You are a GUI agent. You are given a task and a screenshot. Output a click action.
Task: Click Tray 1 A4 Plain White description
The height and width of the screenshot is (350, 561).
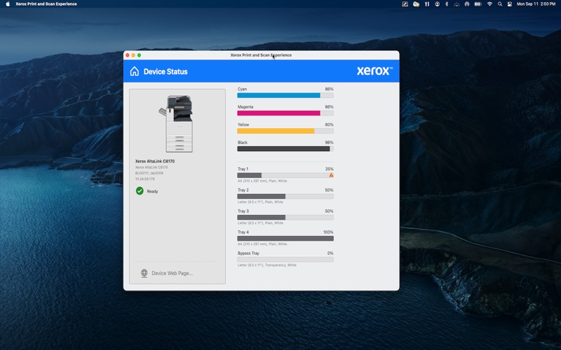tap(262, 181)
